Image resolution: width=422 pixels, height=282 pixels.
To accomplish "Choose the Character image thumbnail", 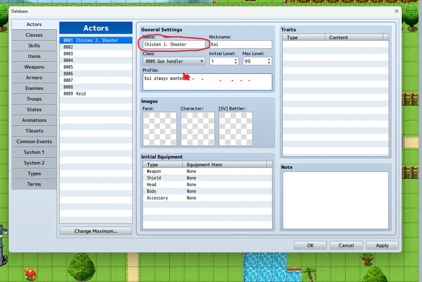I will click(198, 129).
